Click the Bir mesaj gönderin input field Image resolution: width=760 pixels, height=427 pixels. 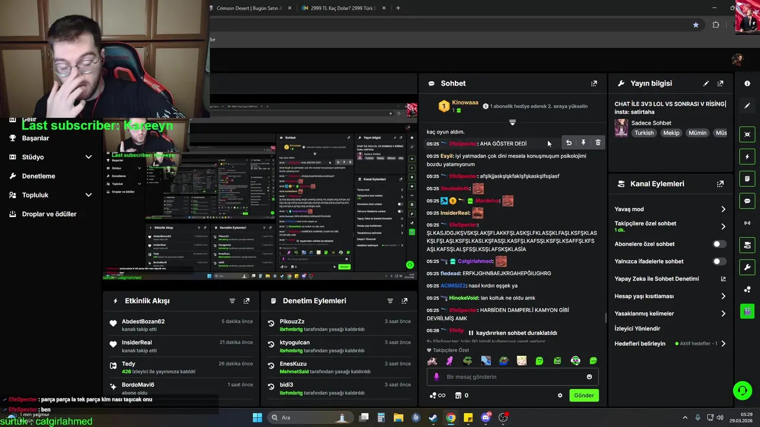(512, 377)
